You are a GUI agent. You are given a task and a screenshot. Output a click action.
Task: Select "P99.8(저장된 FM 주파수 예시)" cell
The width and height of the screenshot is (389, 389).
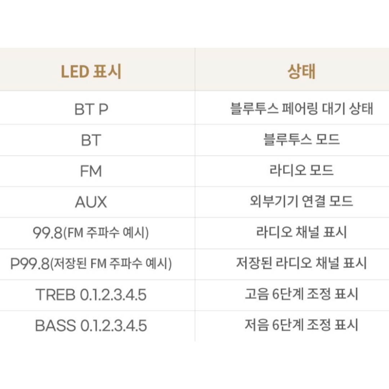(x=91, y=264)
